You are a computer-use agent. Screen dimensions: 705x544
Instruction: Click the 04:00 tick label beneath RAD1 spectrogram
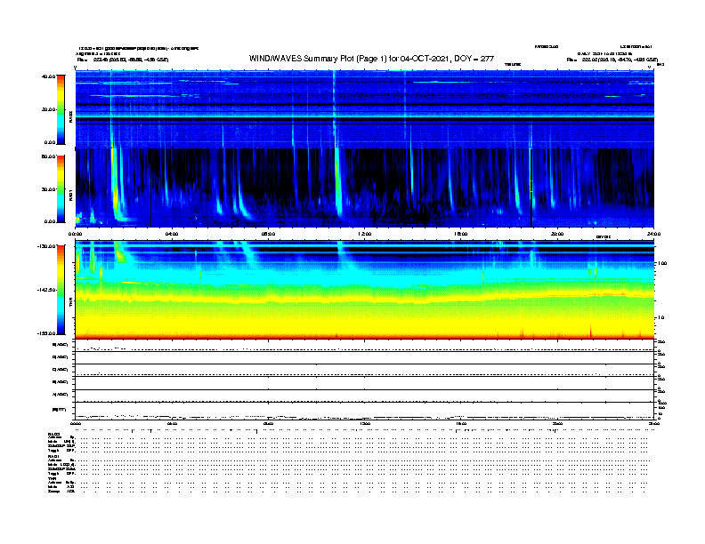tap(172, 234)
